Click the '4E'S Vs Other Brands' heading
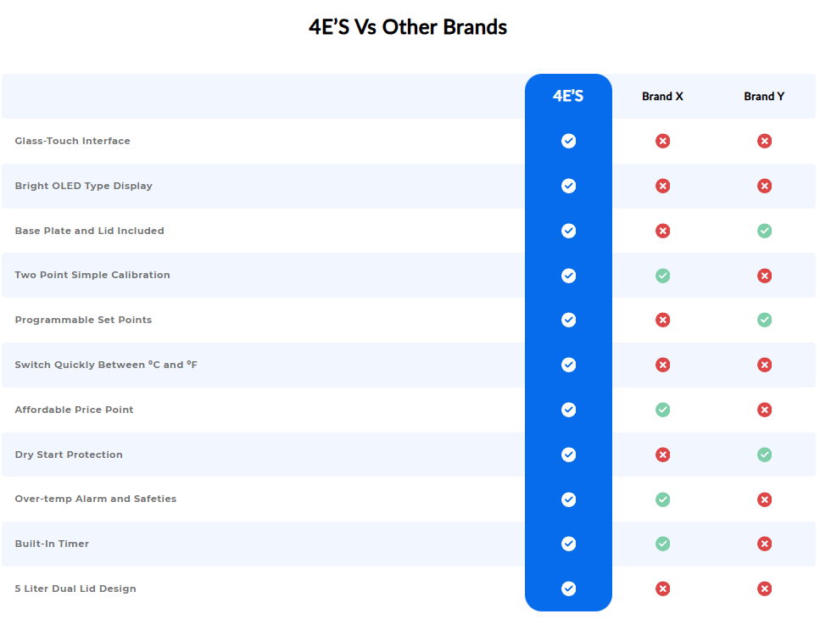Viewport: 820px width, 625px height. coord(408,27)
